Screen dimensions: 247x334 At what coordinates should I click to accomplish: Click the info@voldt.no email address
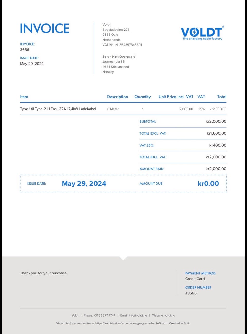tap(138, 315)
